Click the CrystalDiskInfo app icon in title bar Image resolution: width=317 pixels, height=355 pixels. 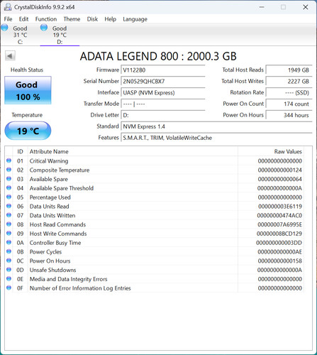pyautogui.click(x=7, y=7)
